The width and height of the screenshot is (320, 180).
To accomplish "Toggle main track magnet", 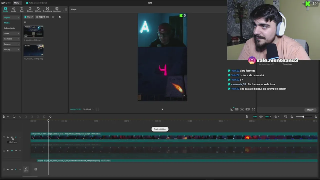I will (255, 117).
